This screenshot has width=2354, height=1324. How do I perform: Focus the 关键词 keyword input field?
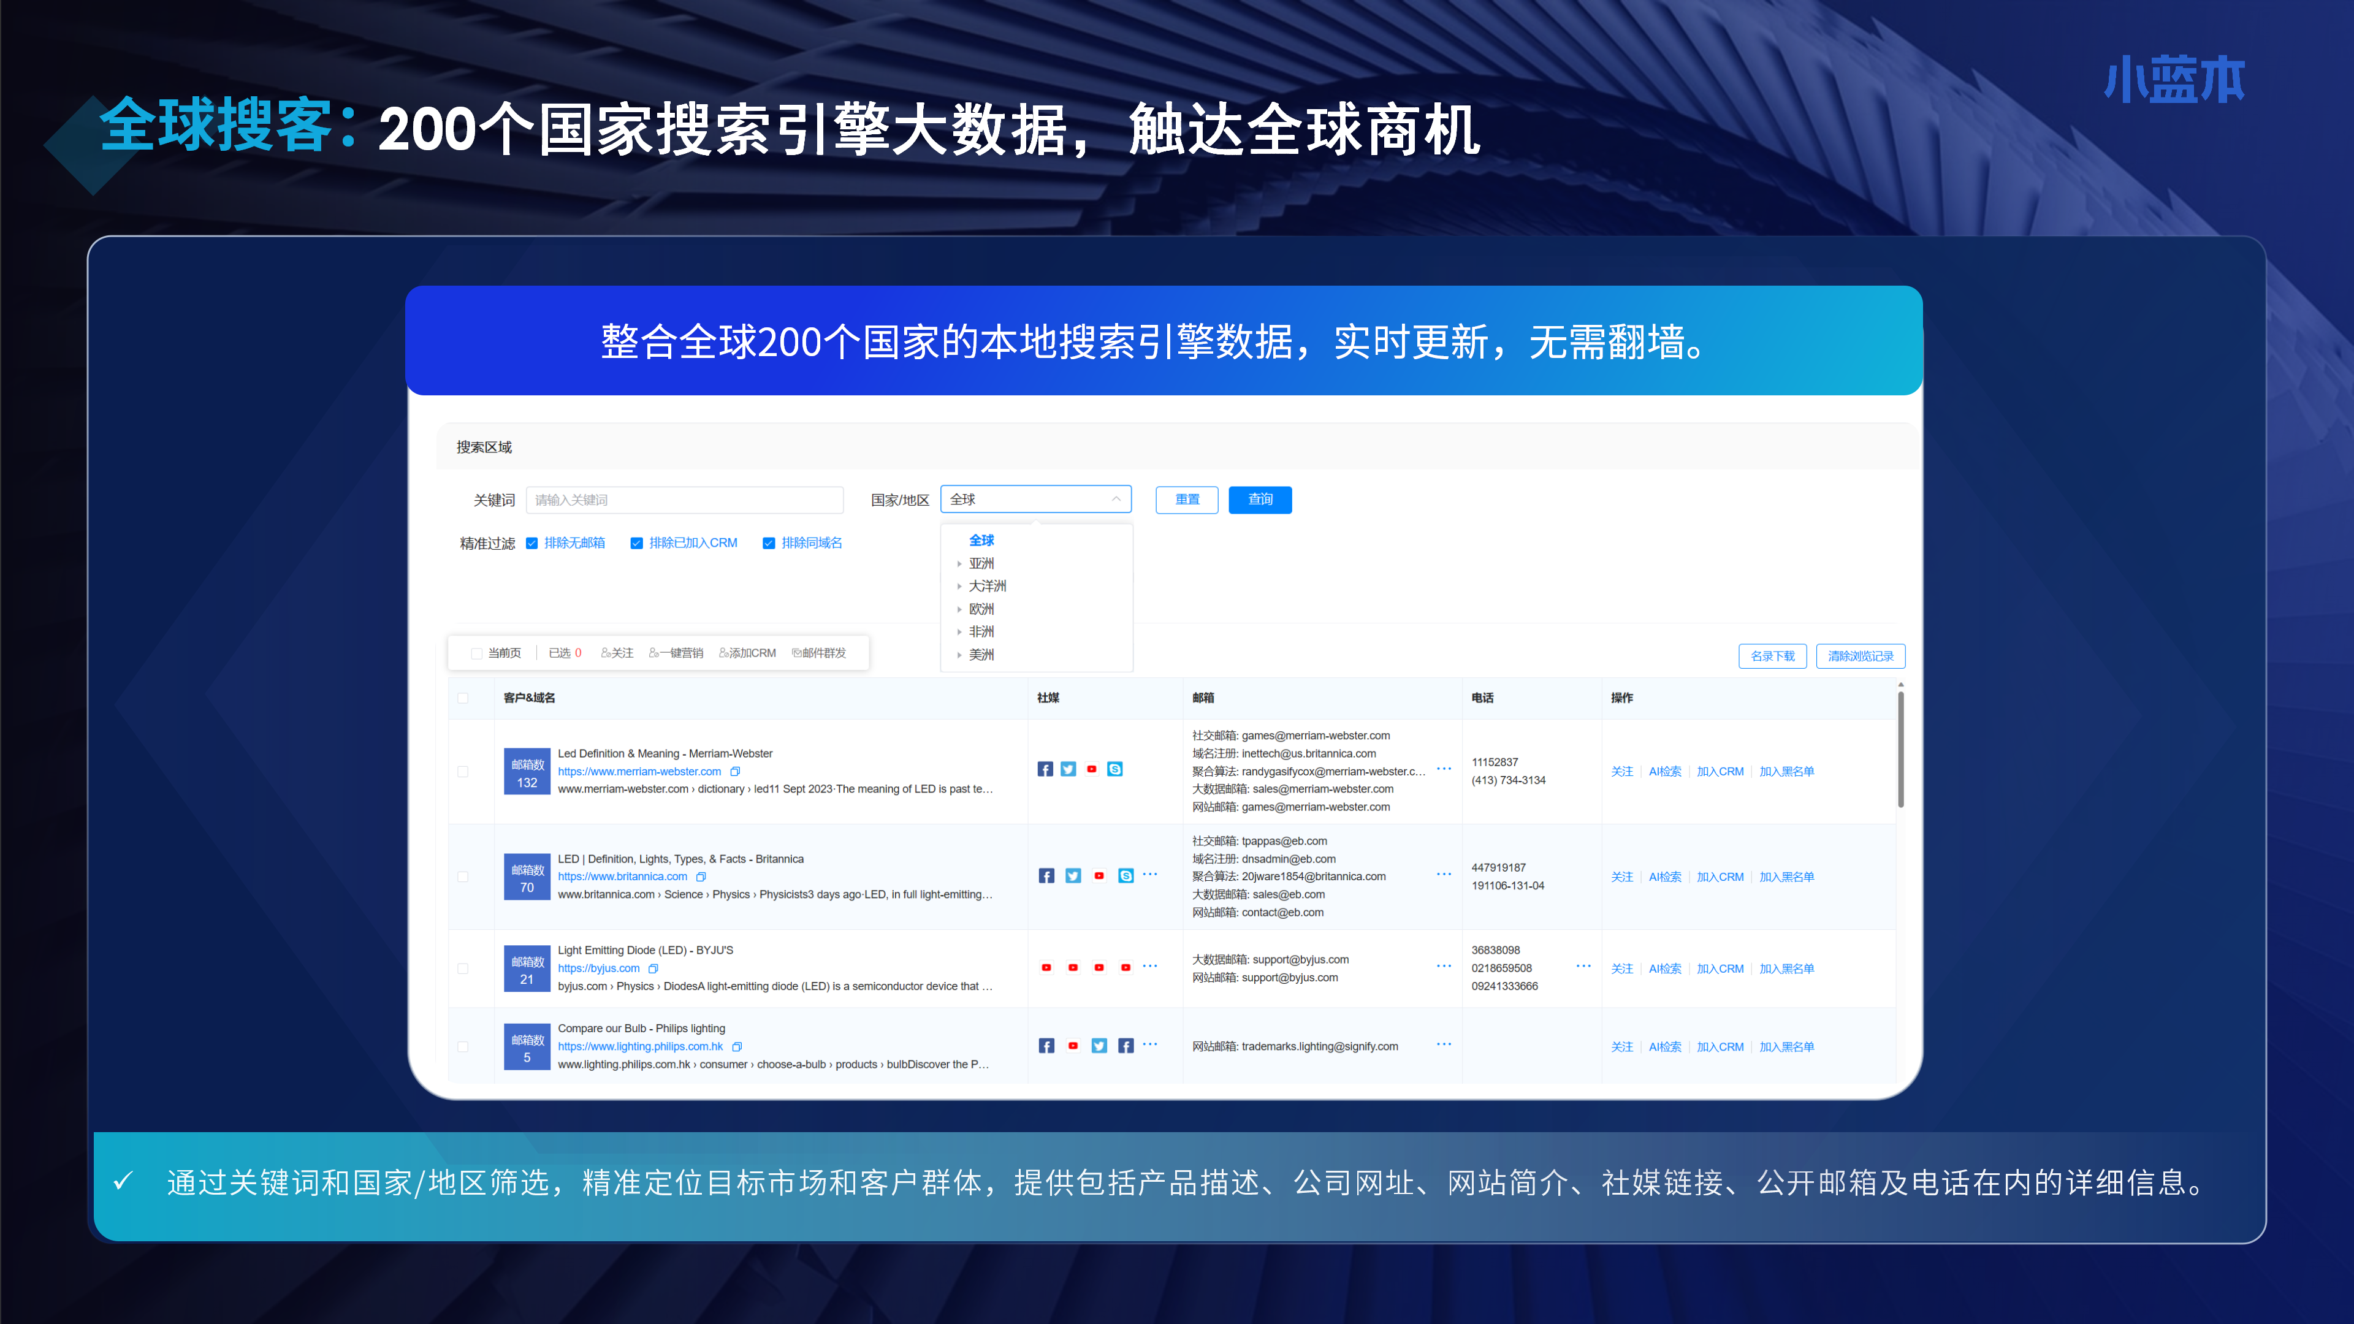click(685, 500)
